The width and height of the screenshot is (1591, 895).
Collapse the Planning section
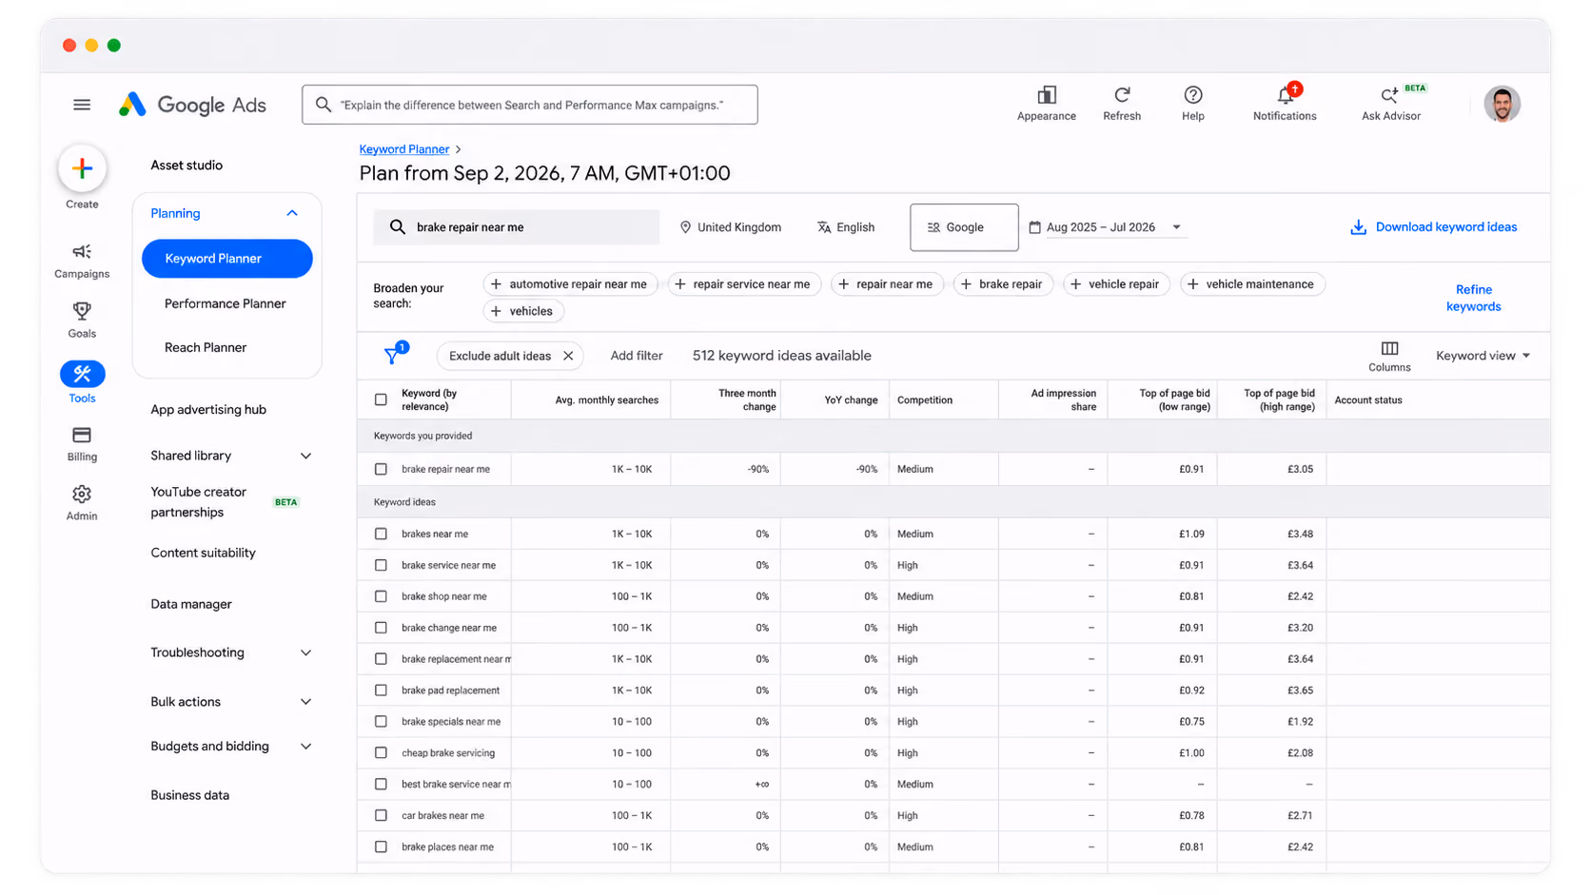pos(292,213)
